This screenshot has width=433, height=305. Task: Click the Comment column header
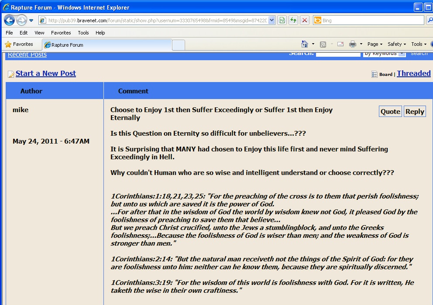point(133,91)
